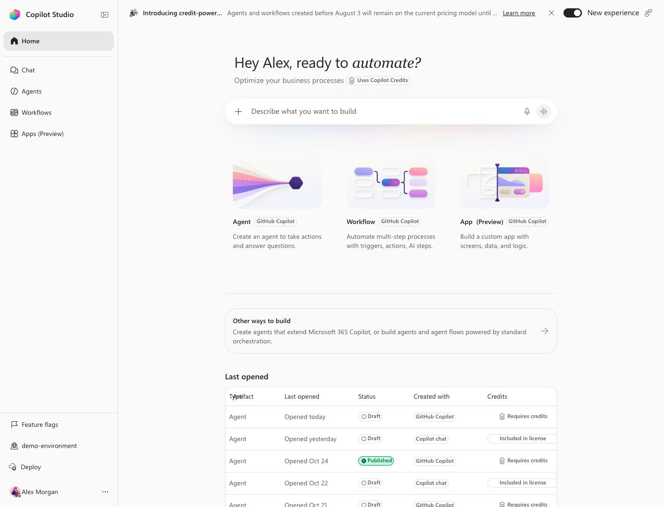Click the Deploy cloud icon

point(13,467)
